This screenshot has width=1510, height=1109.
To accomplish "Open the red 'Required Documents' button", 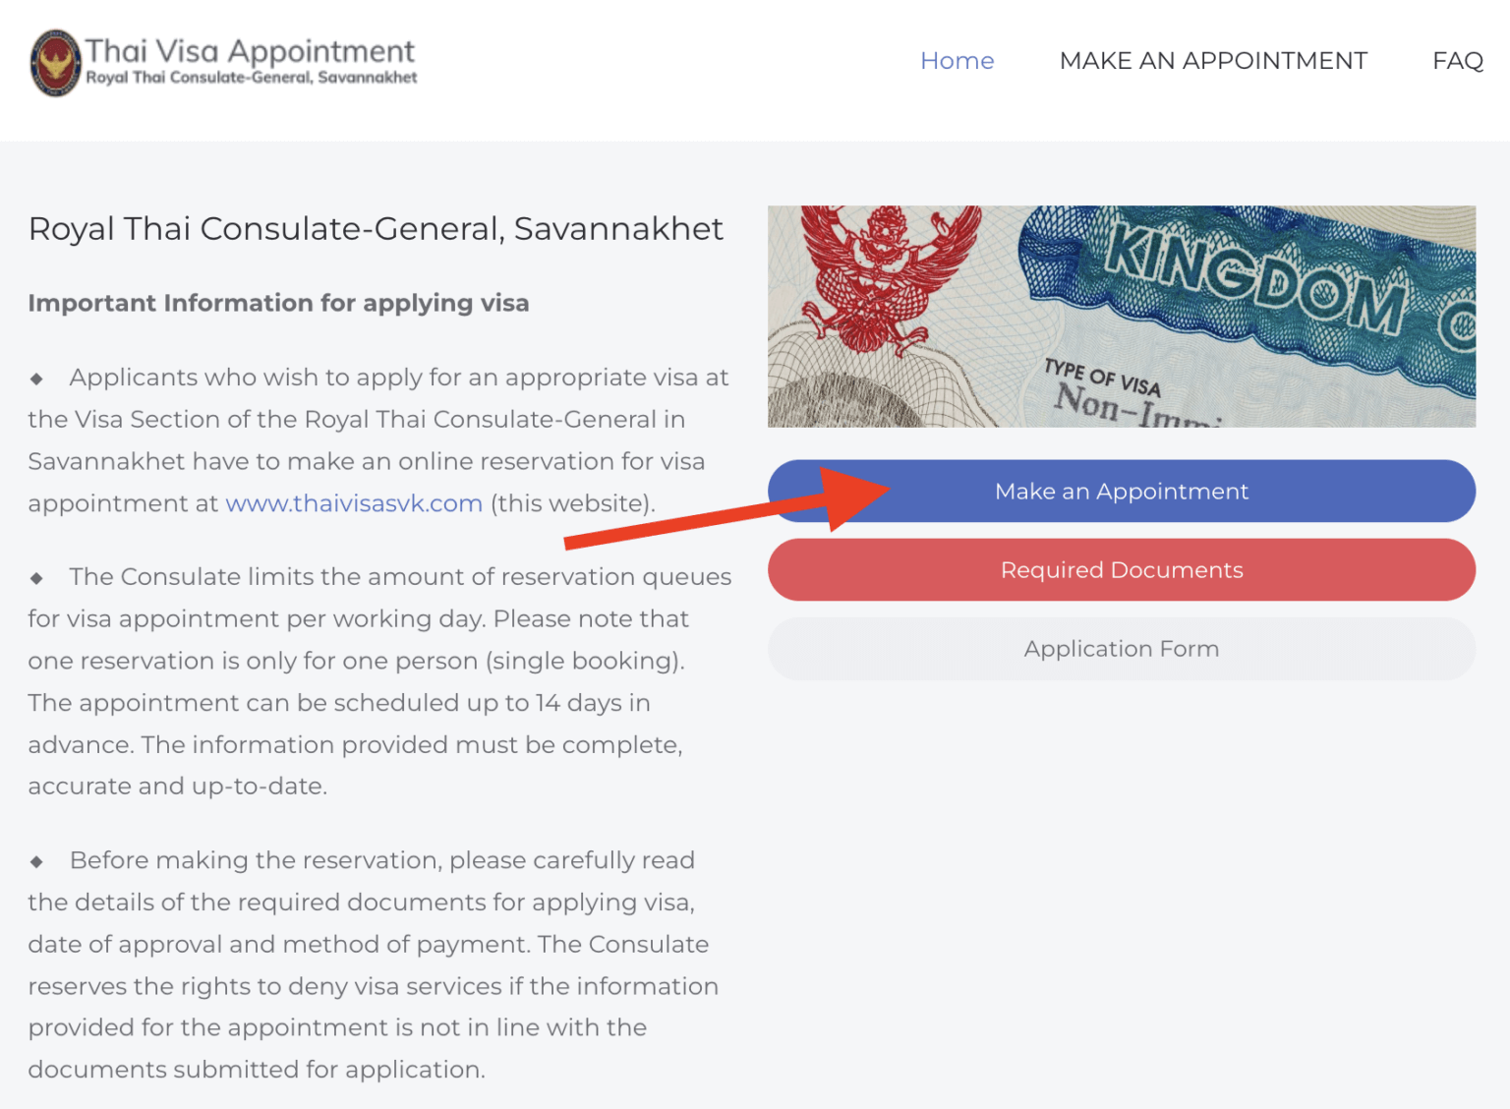I will pyautogui.click(x=1121, y=569).
